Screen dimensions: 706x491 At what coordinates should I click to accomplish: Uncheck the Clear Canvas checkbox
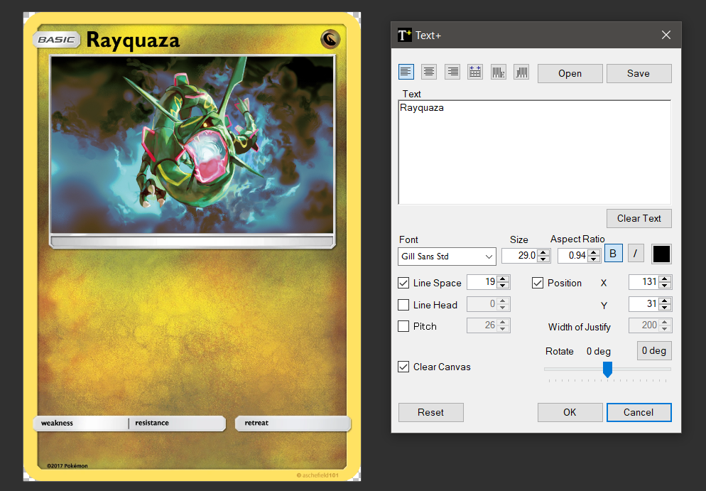tap(403, 367)
